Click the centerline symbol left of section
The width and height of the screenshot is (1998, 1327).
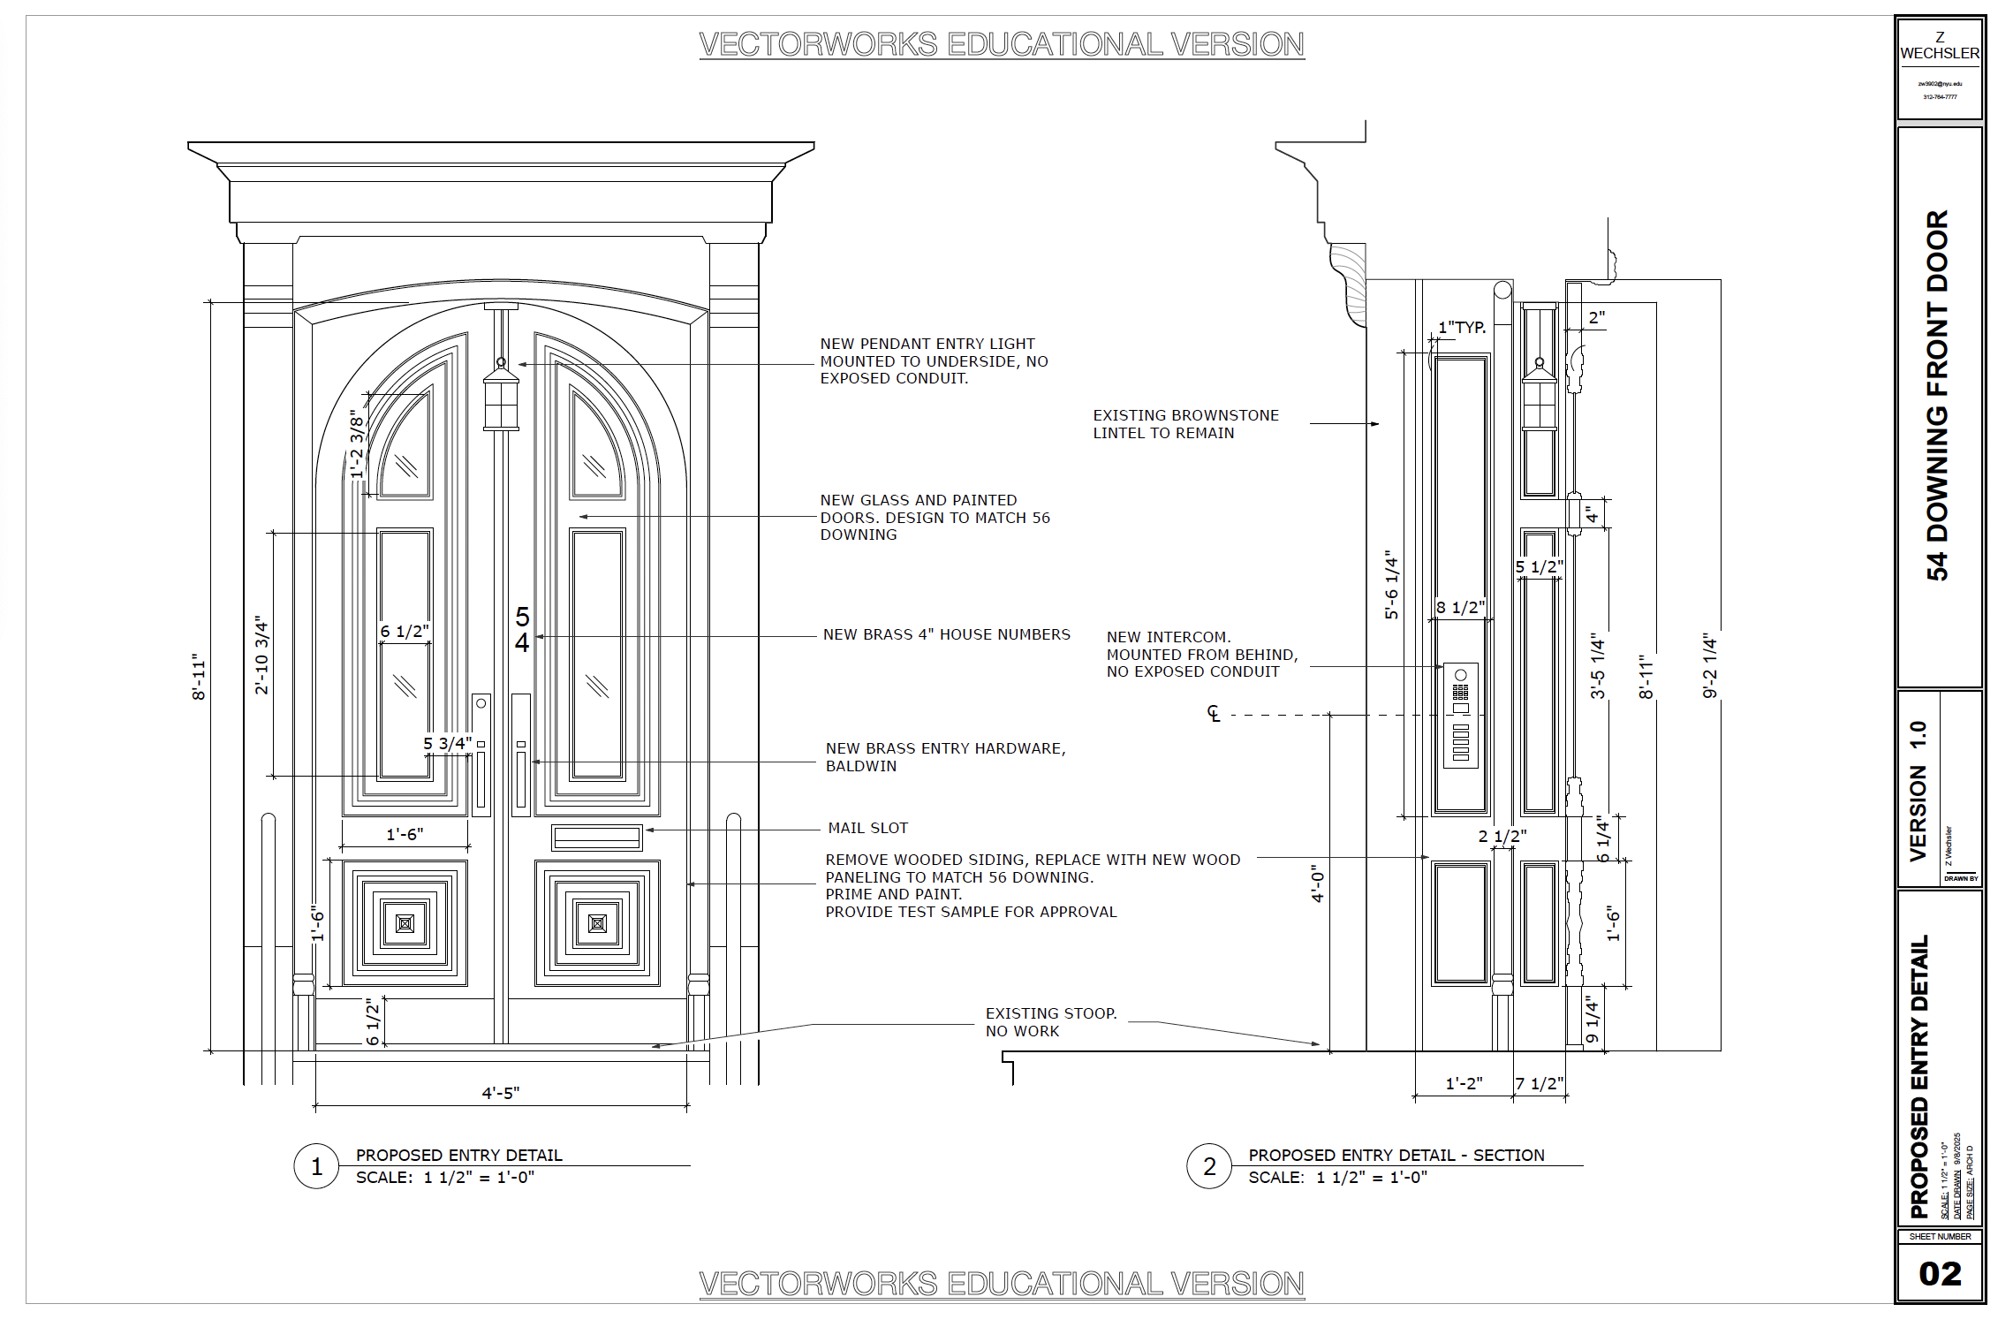pos(1215,713)
